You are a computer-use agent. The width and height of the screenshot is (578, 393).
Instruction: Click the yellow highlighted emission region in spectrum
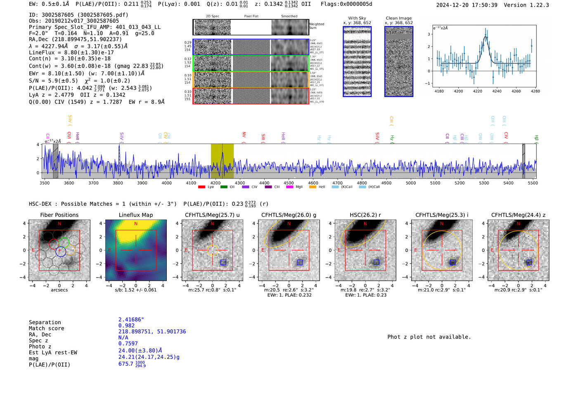pyautogui.click(x=222, y=161)
